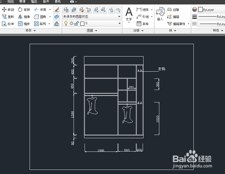This screenshot has width=225, height=174.
Task: Select the Mirror (镜像) tool
Action: [24, 17]
